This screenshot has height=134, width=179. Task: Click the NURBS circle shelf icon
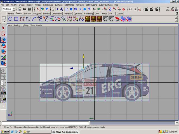click(x=10, y=19)
